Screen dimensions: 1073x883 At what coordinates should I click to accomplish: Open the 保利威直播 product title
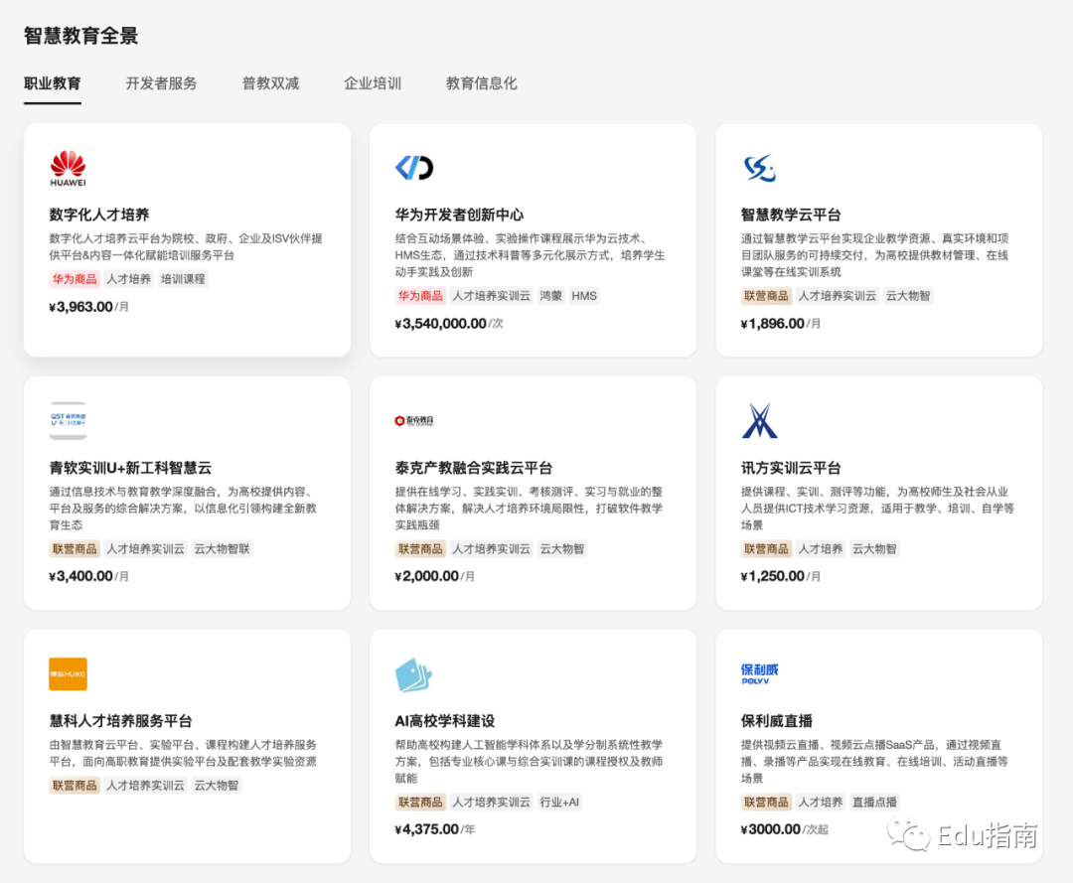click(777, 721)
